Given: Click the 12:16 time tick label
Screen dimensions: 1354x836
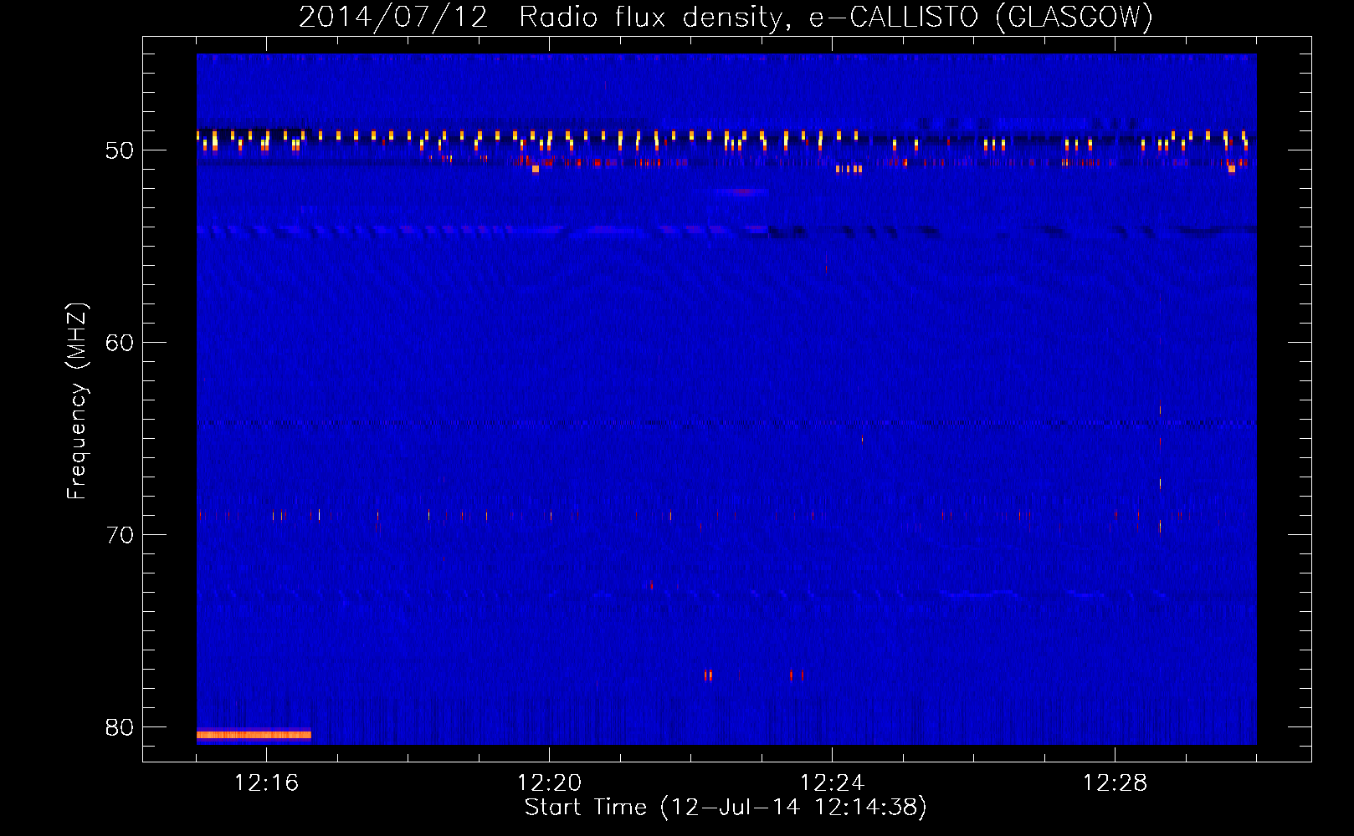Looking at the screenshot, I should (266, 783).
